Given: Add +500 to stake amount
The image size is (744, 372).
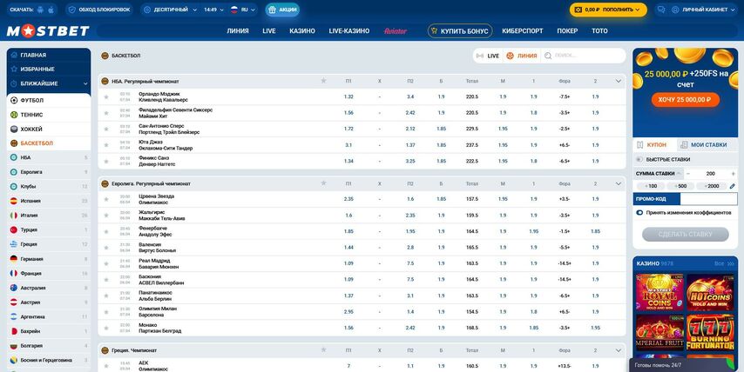Looking at the screenshot, I should click(x=680, y=186).
